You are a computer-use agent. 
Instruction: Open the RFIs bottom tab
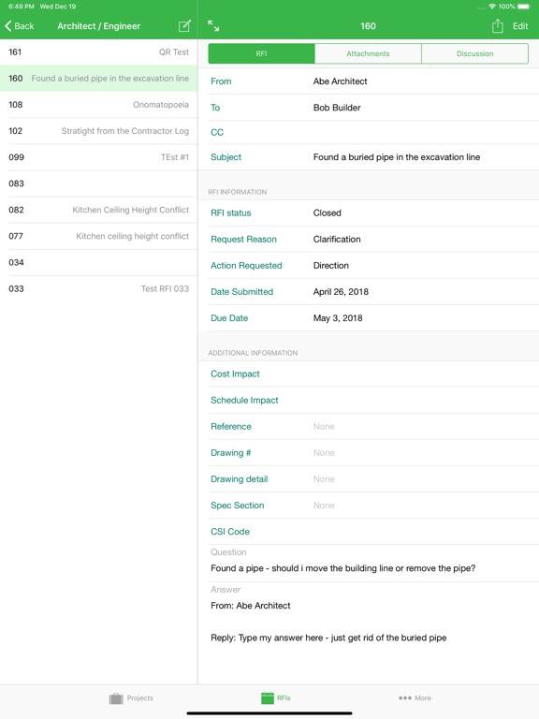click(275, 697)
